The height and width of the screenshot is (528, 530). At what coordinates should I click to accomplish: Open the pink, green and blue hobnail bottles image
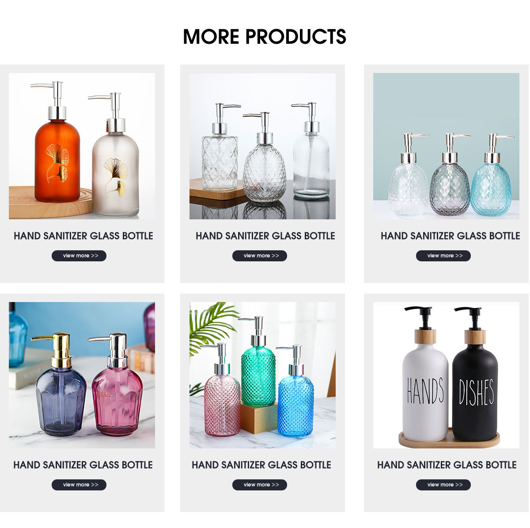[x=262, y=375]
